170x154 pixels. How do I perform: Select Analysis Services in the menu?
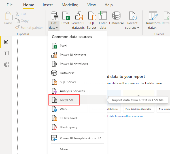point(72,91)
